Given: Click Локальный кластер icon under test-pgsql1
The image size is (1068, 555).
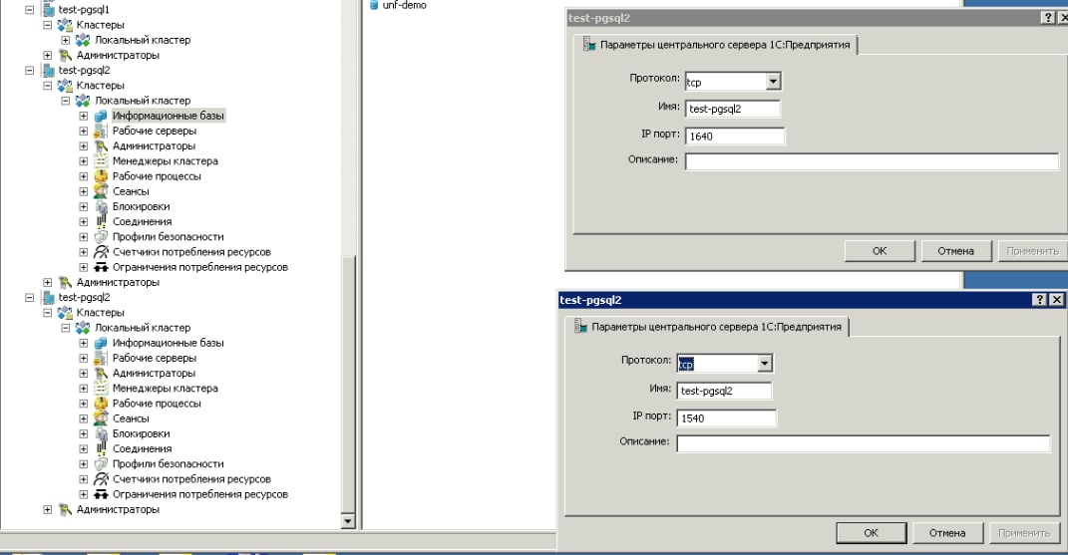Looking at the screenshot, I should (x=83, y=40).
